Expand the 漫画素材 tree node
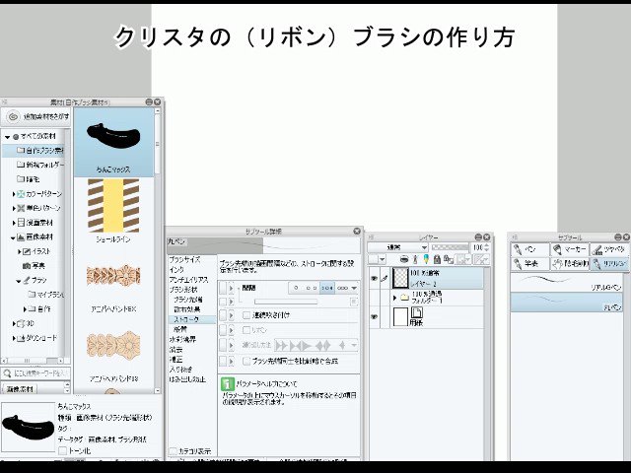The height and width of the screenshot is (473, 631). [x=14, y=223]
